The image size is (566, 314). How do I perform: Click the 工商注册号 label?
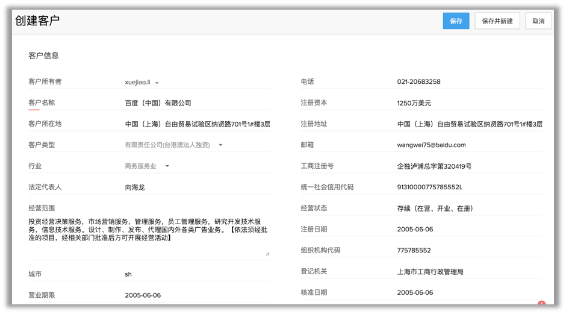[317, 166]
